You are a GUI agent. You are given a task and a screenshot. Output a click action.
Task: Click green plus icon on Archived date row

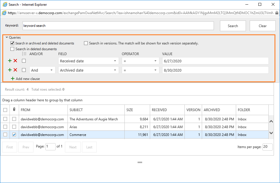pyautogui.click(x=10, y=70)
